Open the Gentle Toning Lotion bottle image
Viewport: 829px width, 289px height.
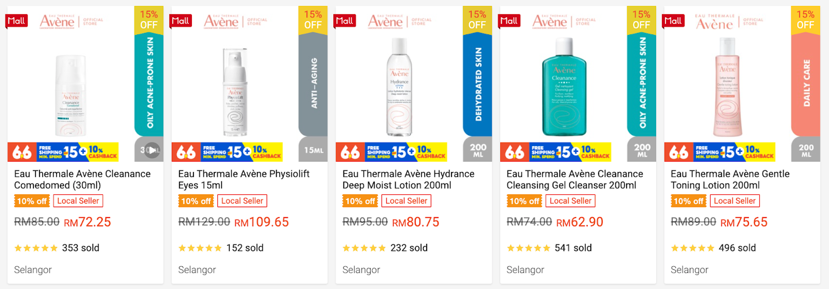tap(727, 87)
